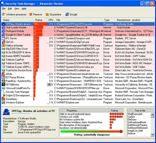Open the Help menu
156x143 pixels.
click(24, 9)
